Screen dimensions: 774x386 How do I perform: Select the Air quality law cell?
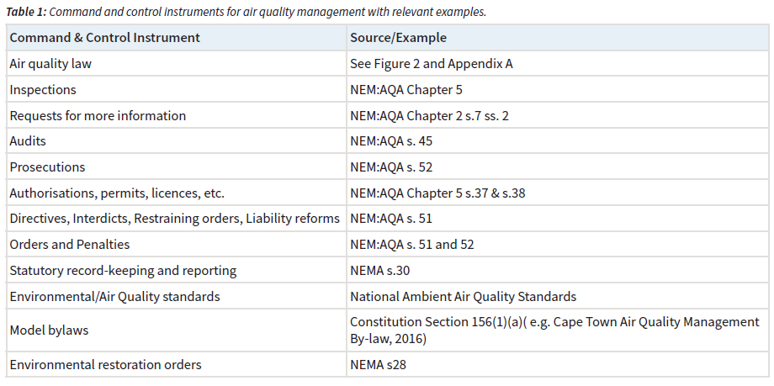point(48,64)
